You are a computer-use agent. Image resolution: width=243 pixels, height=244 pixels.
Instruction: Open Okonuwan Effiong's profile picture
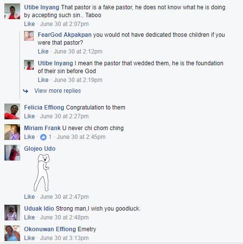[12, 233]
